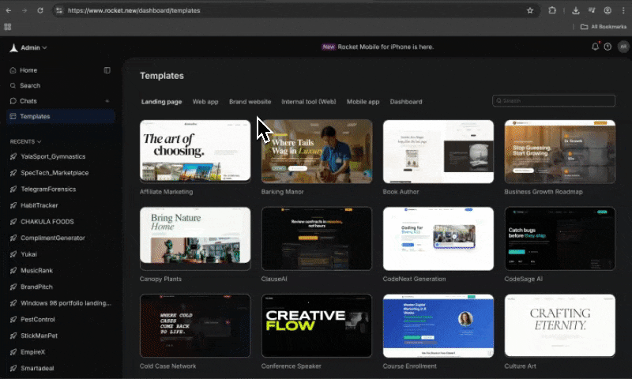Switch to the Mobile app tab
Screen dimensions: 632x379
pos(363,102)
